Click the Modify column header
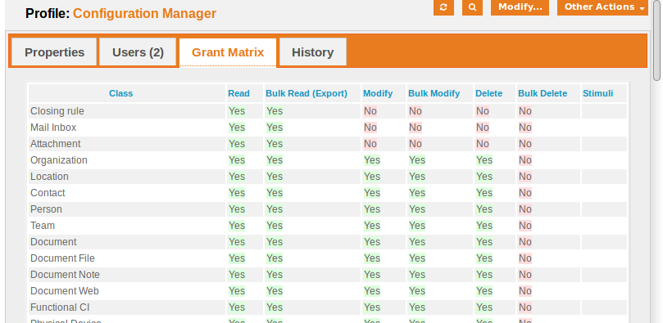This screenshot has height=323, width=663. (378, 93)
